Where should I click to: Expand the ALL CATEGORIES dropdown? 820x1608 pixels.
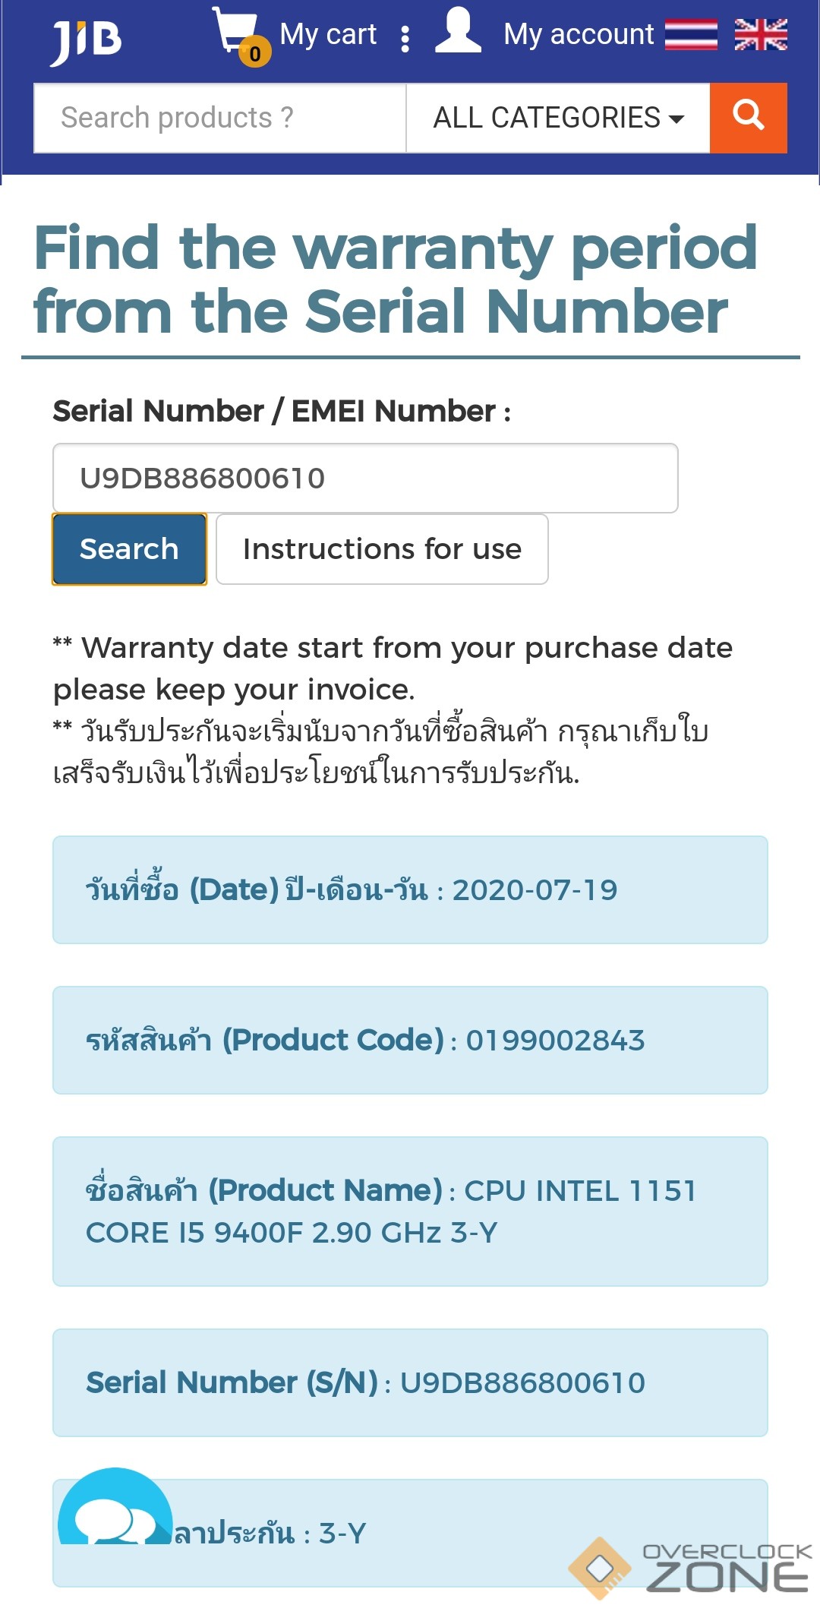558,118
